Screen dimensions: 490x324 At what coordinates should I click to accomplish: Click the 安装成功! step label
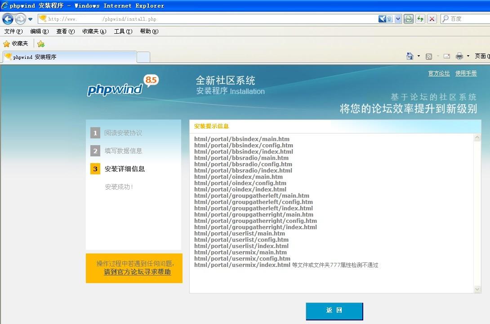[x=119, y=187]
